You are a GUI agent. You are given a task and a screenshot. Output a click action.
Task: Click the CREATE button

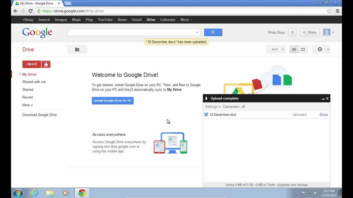click(x=32, y=64)
